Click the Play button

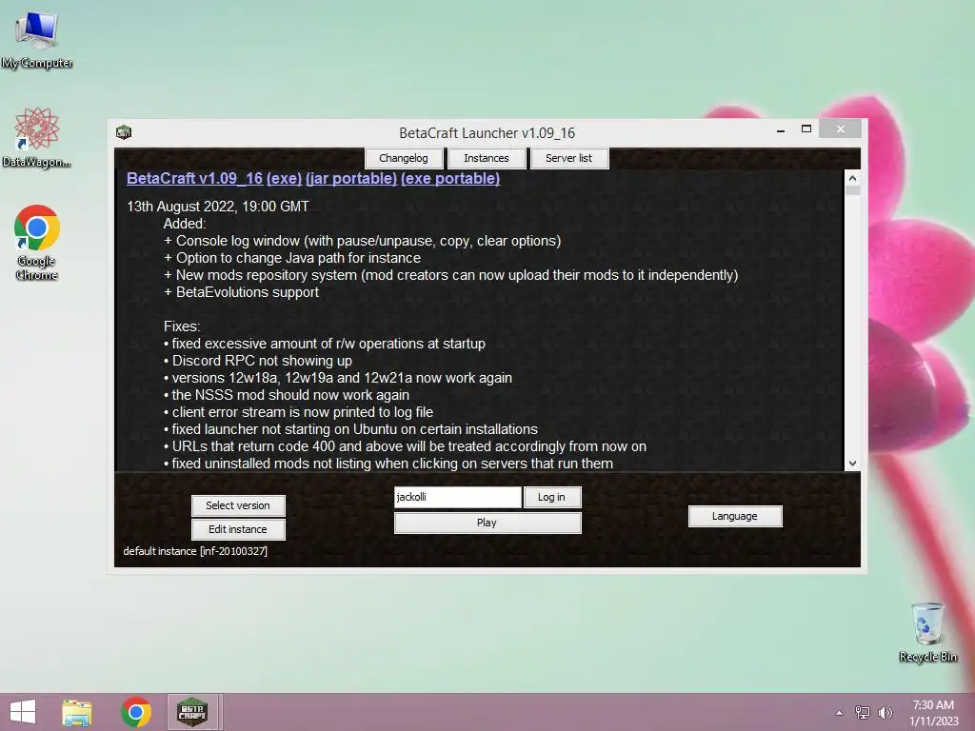tap(487, 523)
